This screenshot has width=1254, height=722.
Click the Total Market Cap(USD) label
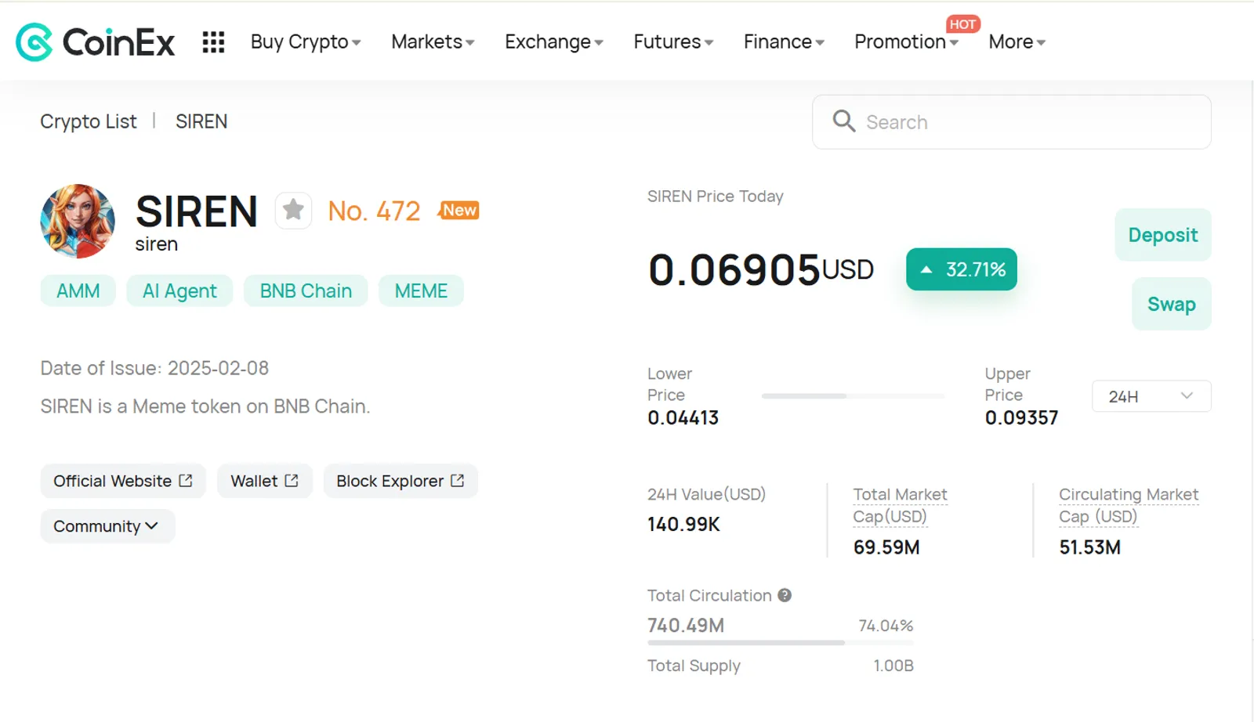tap(900, 505)
